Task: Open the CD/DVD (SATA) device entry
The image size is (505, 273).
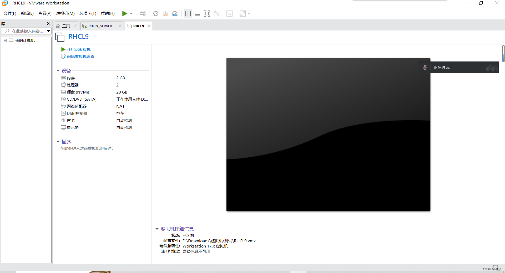Action: 82,99
